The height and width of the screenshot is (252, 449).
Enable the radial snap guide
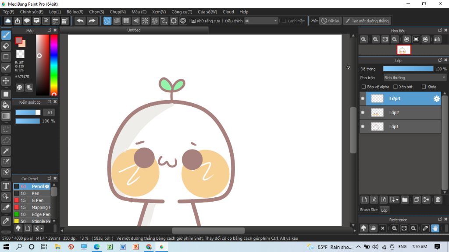(145, 21)
